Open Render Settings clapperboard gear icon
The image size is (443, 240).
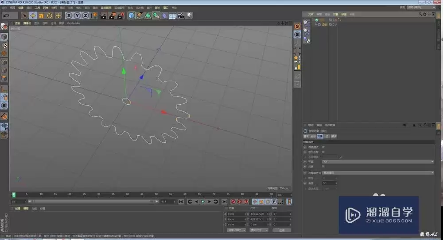(120, 15)
